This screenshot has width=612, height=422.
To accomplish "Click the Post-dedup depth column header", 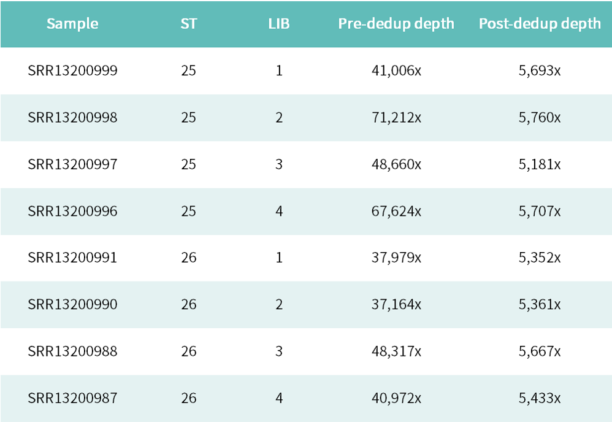I will tap(540, 24).
